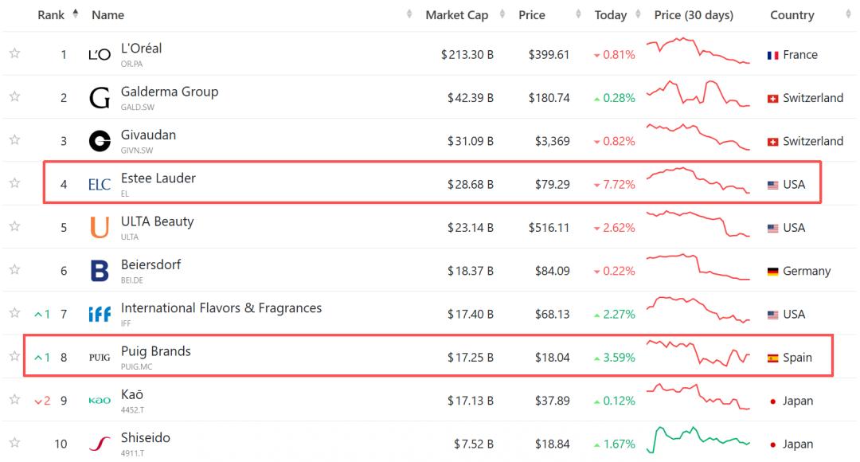This screenshot has height=462, width=860.
Task: Sort by the Country column header
Action: click(x=792, y=15)
